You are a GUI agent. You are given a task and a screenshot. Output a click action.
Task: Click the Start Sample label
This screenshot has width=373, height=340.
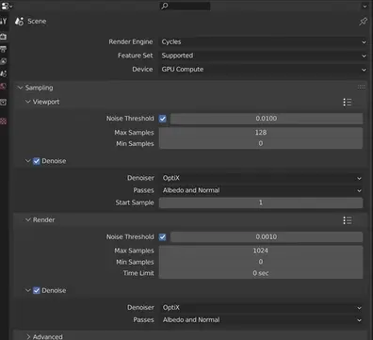click(135, 202)
